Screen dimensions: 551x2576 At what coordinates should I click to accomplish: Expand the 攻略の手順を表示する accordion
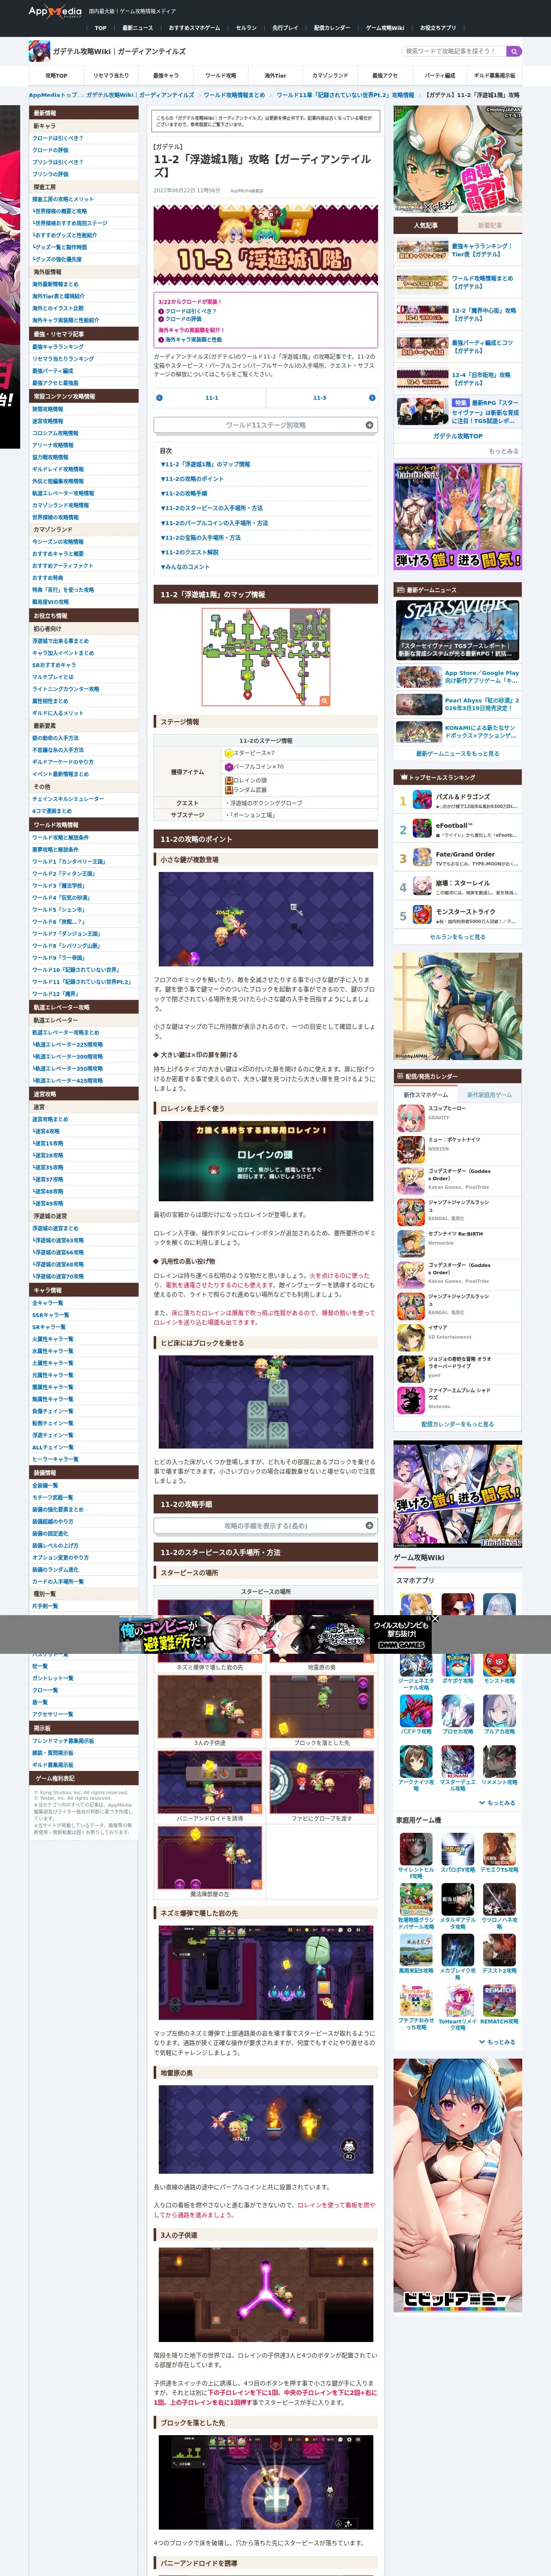point(266,1525)
